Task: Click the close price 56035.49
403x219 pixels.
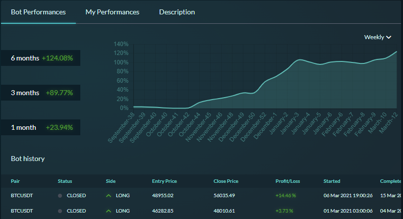Action: click(x=224, y=196)
